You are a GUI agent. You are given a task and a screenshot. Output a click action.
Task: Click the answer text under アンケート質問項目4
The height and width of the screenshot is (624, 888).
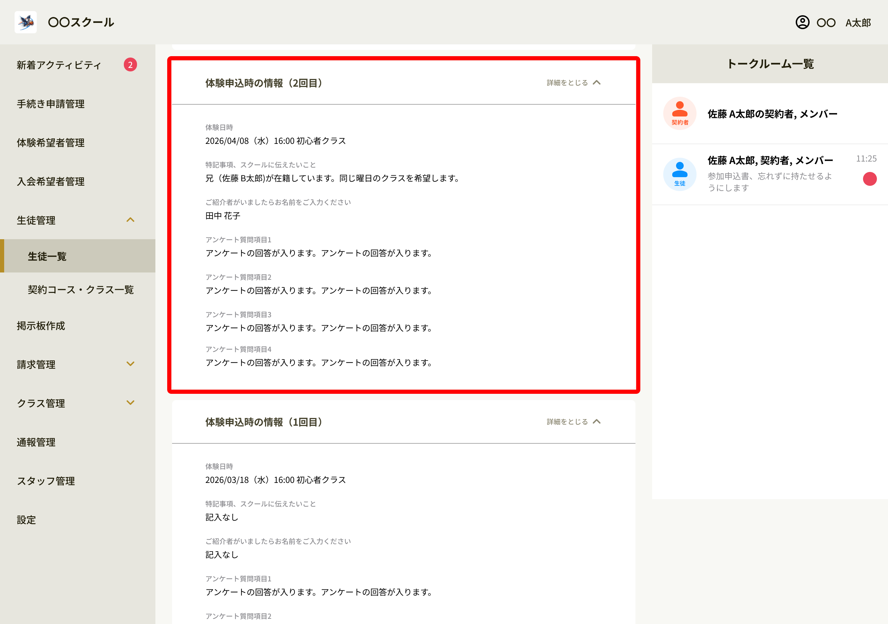[x=319, y=363]
